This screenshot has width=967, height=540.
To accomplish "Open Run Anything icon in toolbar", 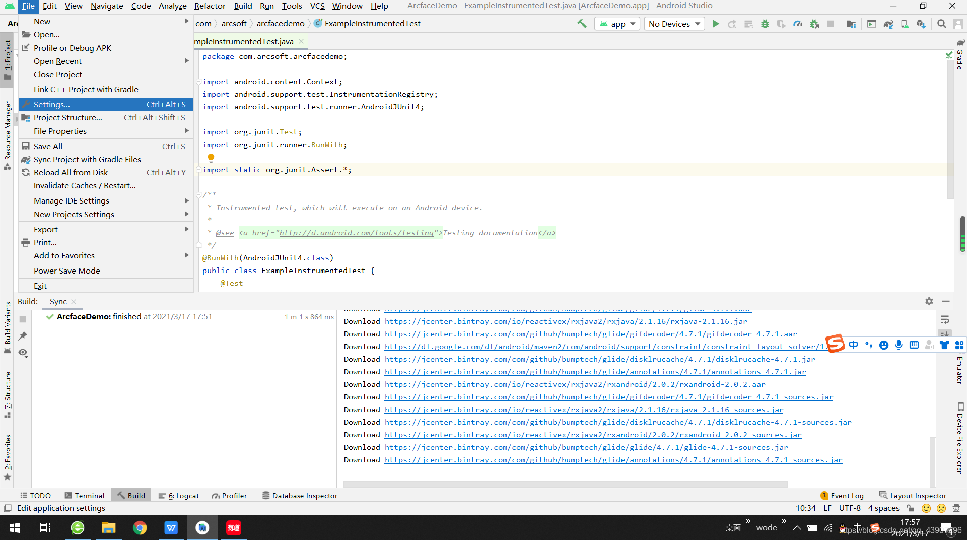I will tap(872, 24).
